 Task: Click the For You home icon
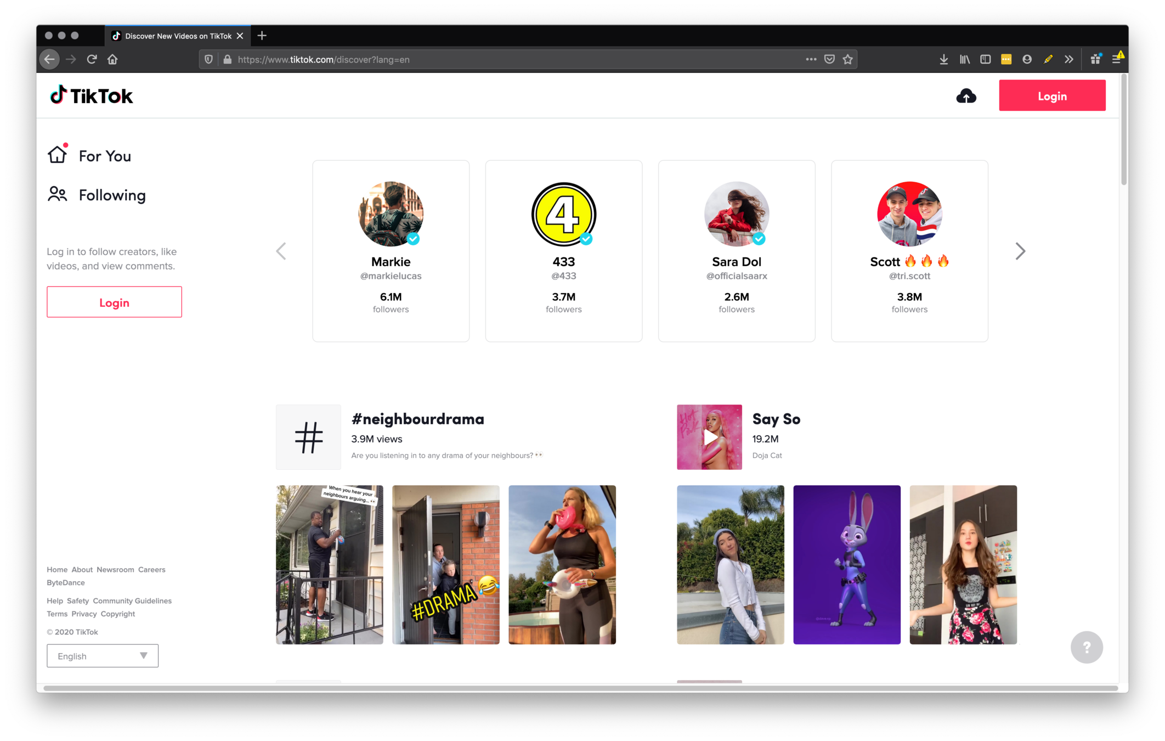click(57, 155)
